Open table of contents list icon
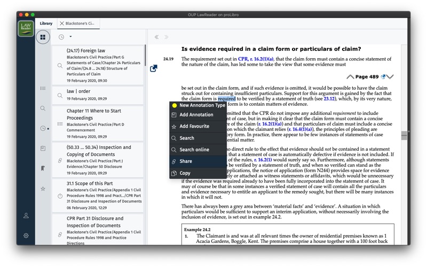This screenshot has height=267, width=427. tap(43, 88)
